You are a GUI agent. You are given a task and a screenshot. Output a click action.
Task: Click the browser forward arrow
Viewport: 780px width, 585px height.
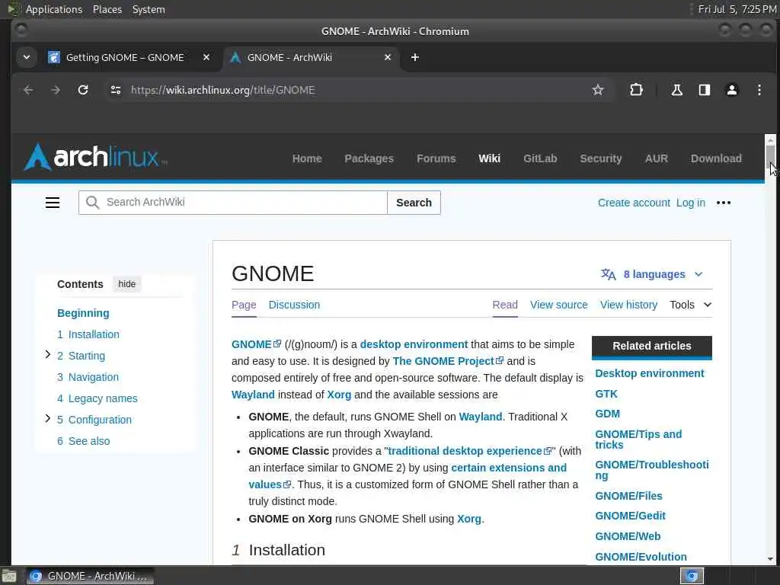[x=56, y=90]
